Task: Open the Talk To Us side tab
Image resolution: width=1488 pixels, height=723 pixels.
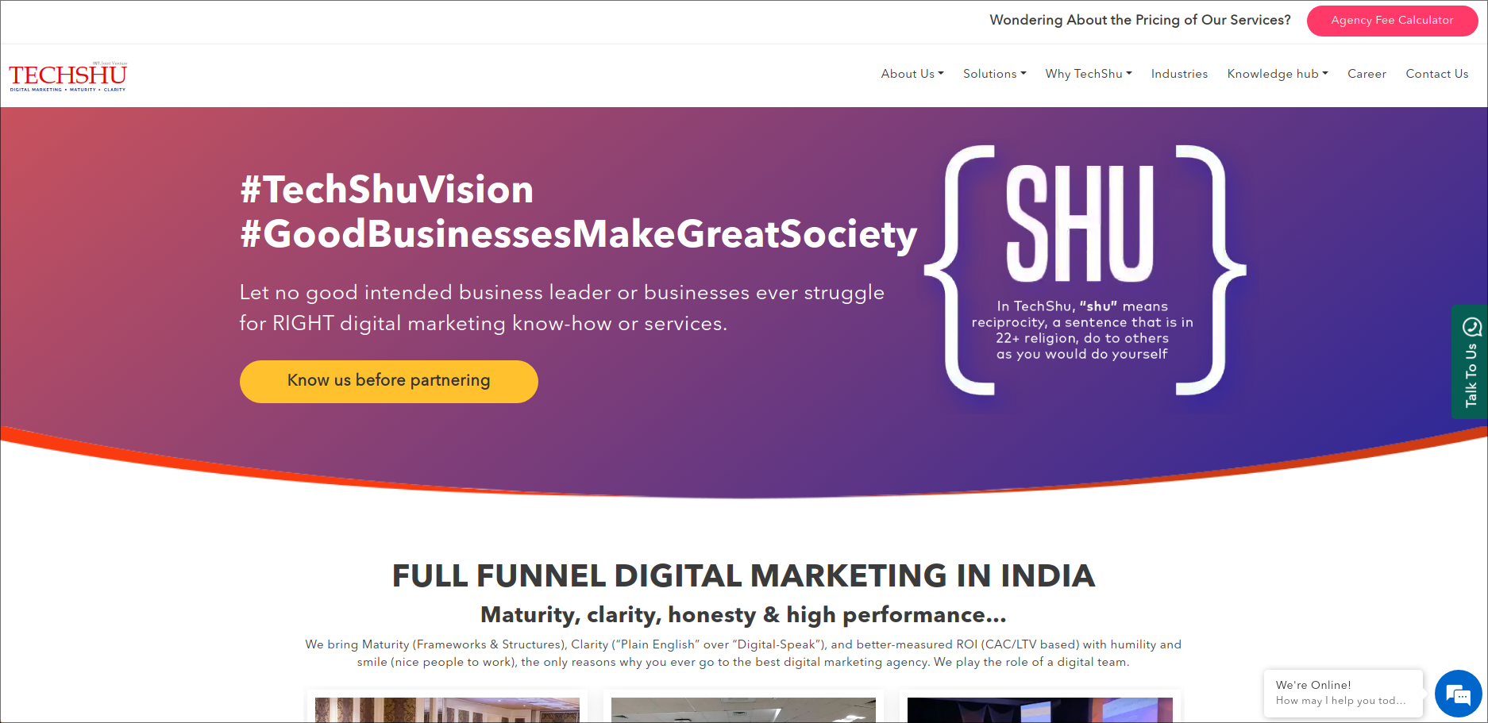Action: [1469, 362]
